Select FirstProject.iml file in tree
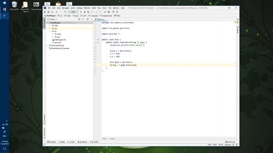273x153 pixels. (x=59, y=40)
